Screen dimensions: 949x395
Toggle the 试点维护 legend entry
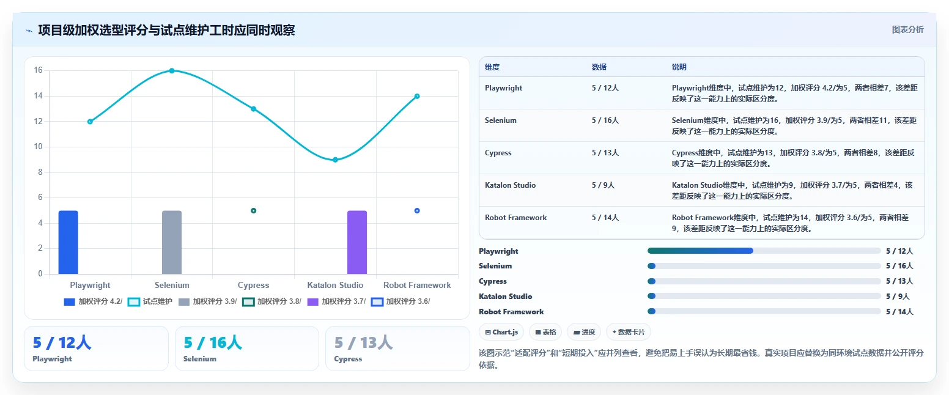pos(150,301)
